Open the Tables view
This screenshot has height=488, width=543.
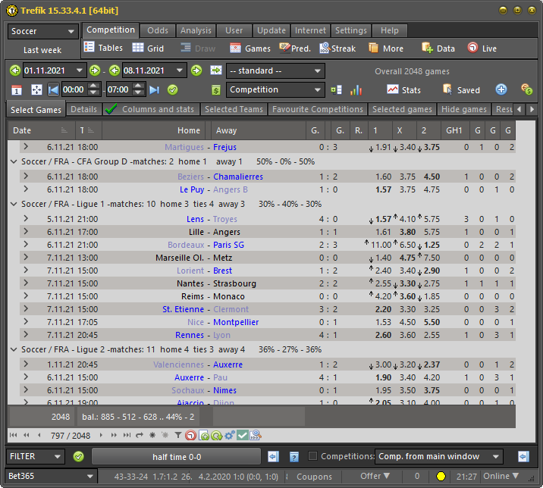click(103, 48)
